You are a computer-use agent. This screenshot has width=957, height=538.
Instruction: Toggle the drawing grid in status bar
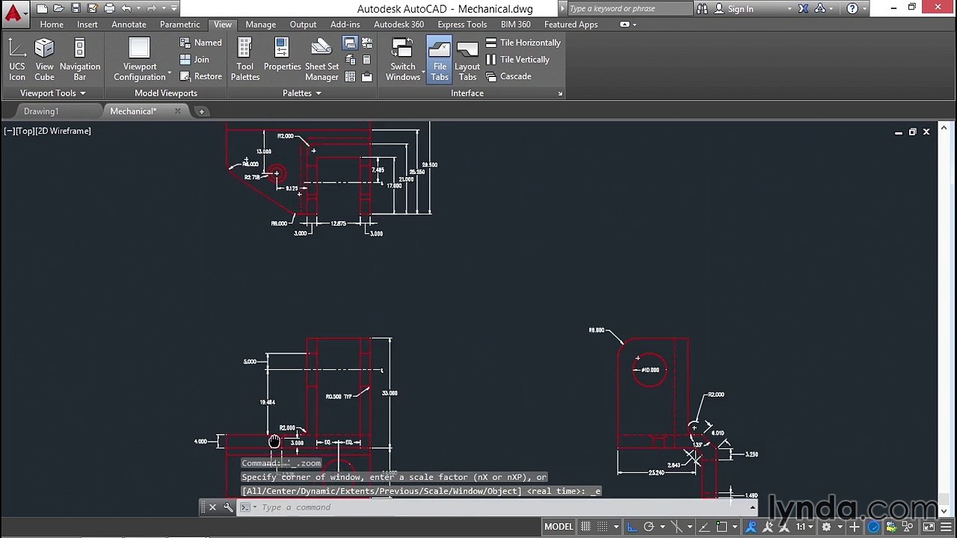[585, 527]
